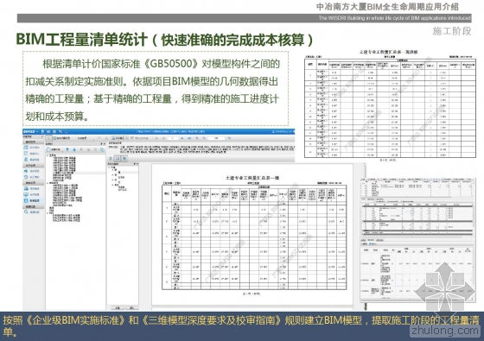The width and height of the screenshot is (484, 341).
Task: Click monitor icon above the highlighted sidebar item
Action: pyautogui.click(x=26, y=194)
